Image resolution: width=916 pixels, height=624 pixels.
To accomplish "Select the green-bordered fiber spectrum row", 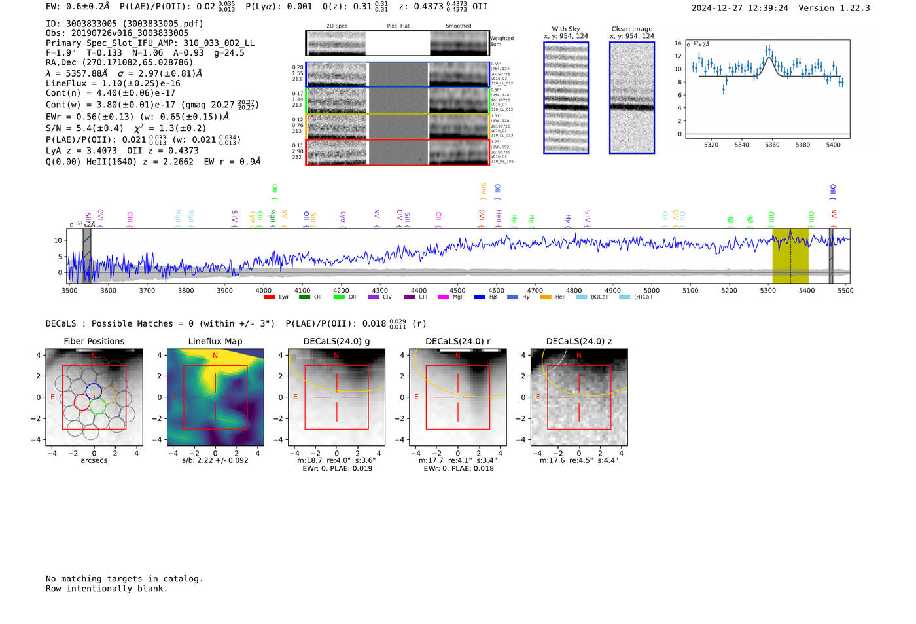I will pos(397,101).
